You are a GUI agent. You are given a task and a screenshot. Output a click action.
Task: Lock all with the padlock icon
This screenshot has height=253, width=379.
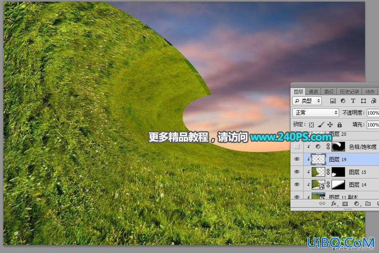(x=340, y=124)
